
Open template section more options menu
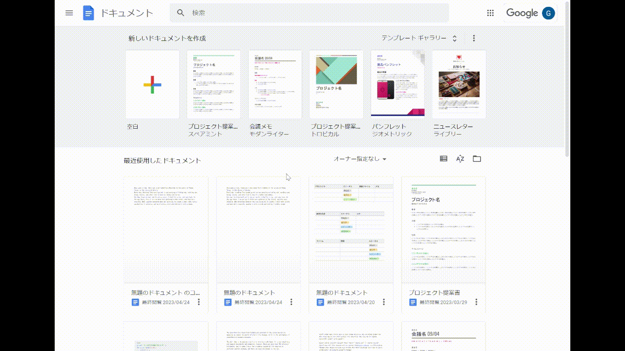click(x=474, y=38)
